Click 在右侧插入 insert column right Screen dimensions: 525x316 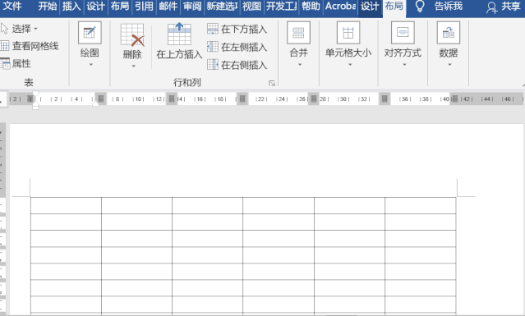(x=237, y=65)
